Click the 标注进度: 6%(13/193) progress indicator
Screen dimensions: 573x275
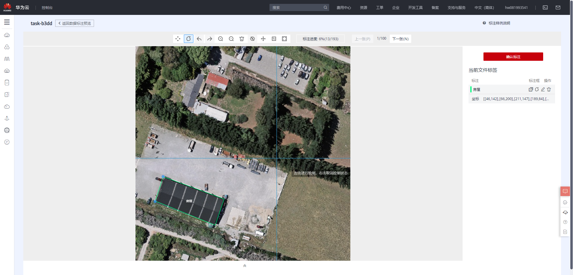(x=321, y=39)
